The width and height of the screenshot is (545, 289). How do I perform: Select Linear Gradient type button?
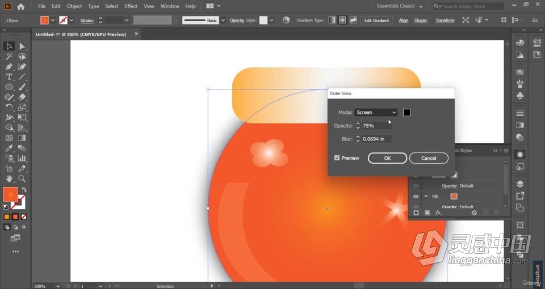coord(332,20)
